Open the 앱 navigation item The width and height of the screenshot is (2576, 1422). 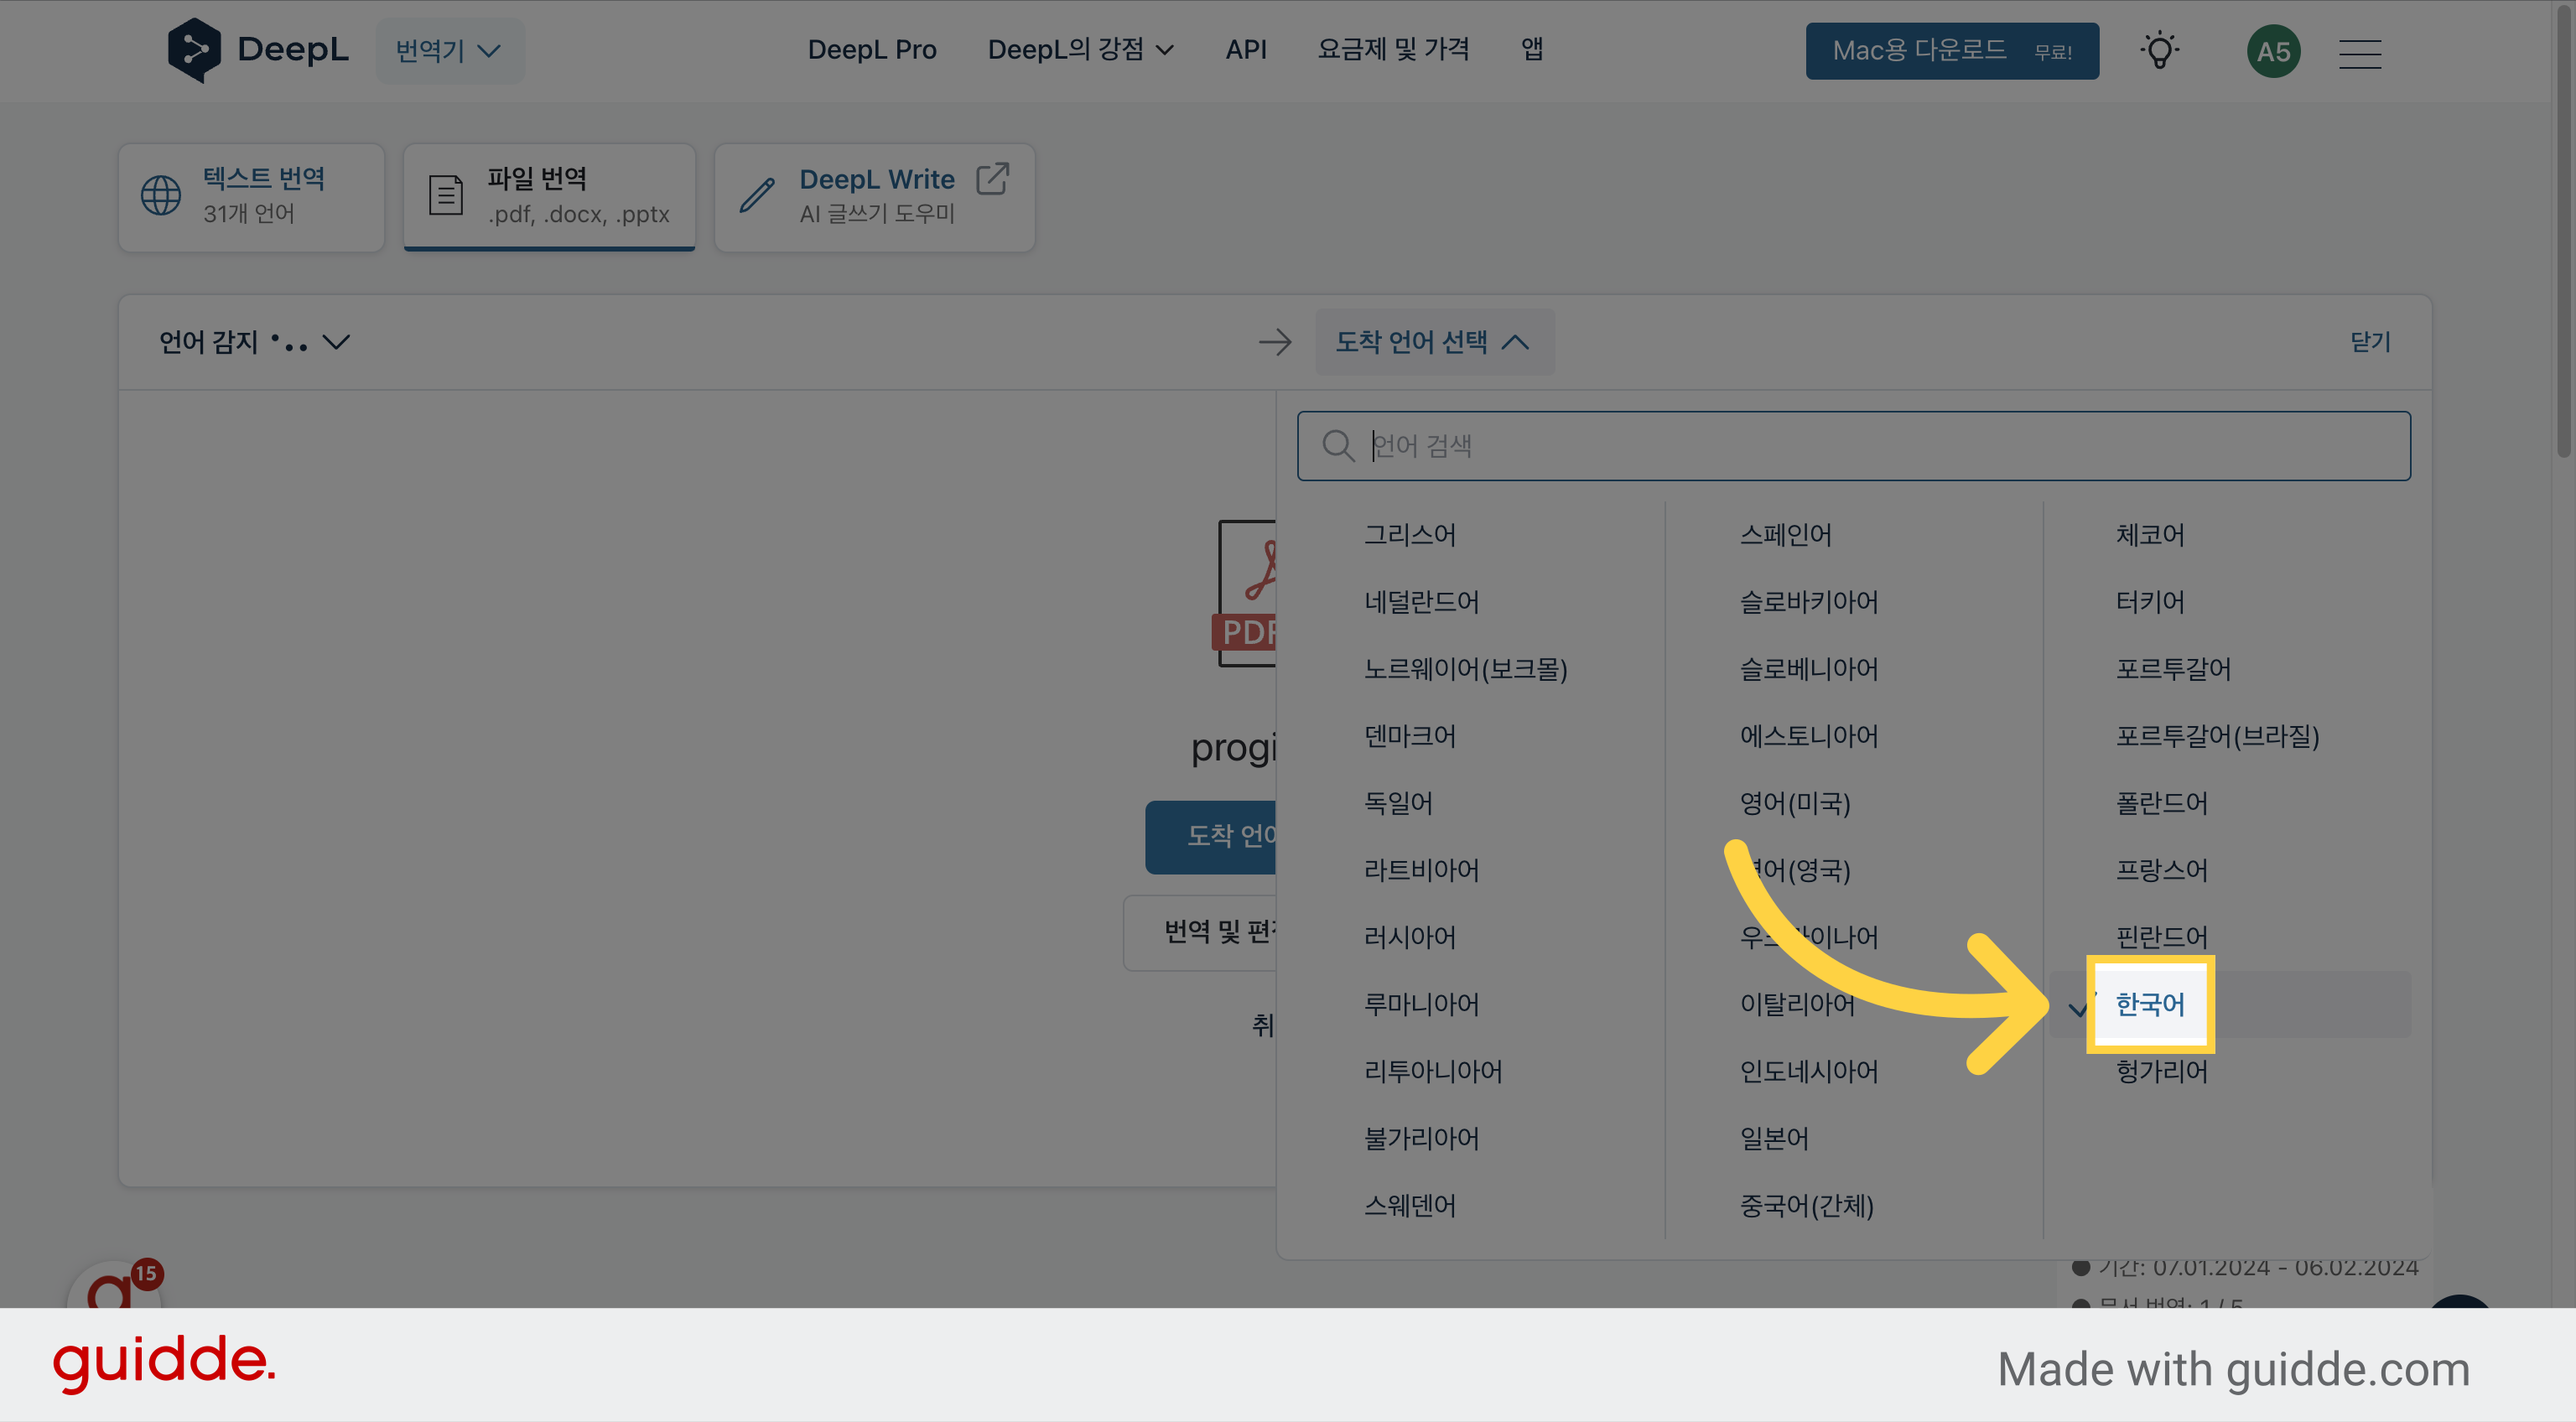click(1532, 49)
